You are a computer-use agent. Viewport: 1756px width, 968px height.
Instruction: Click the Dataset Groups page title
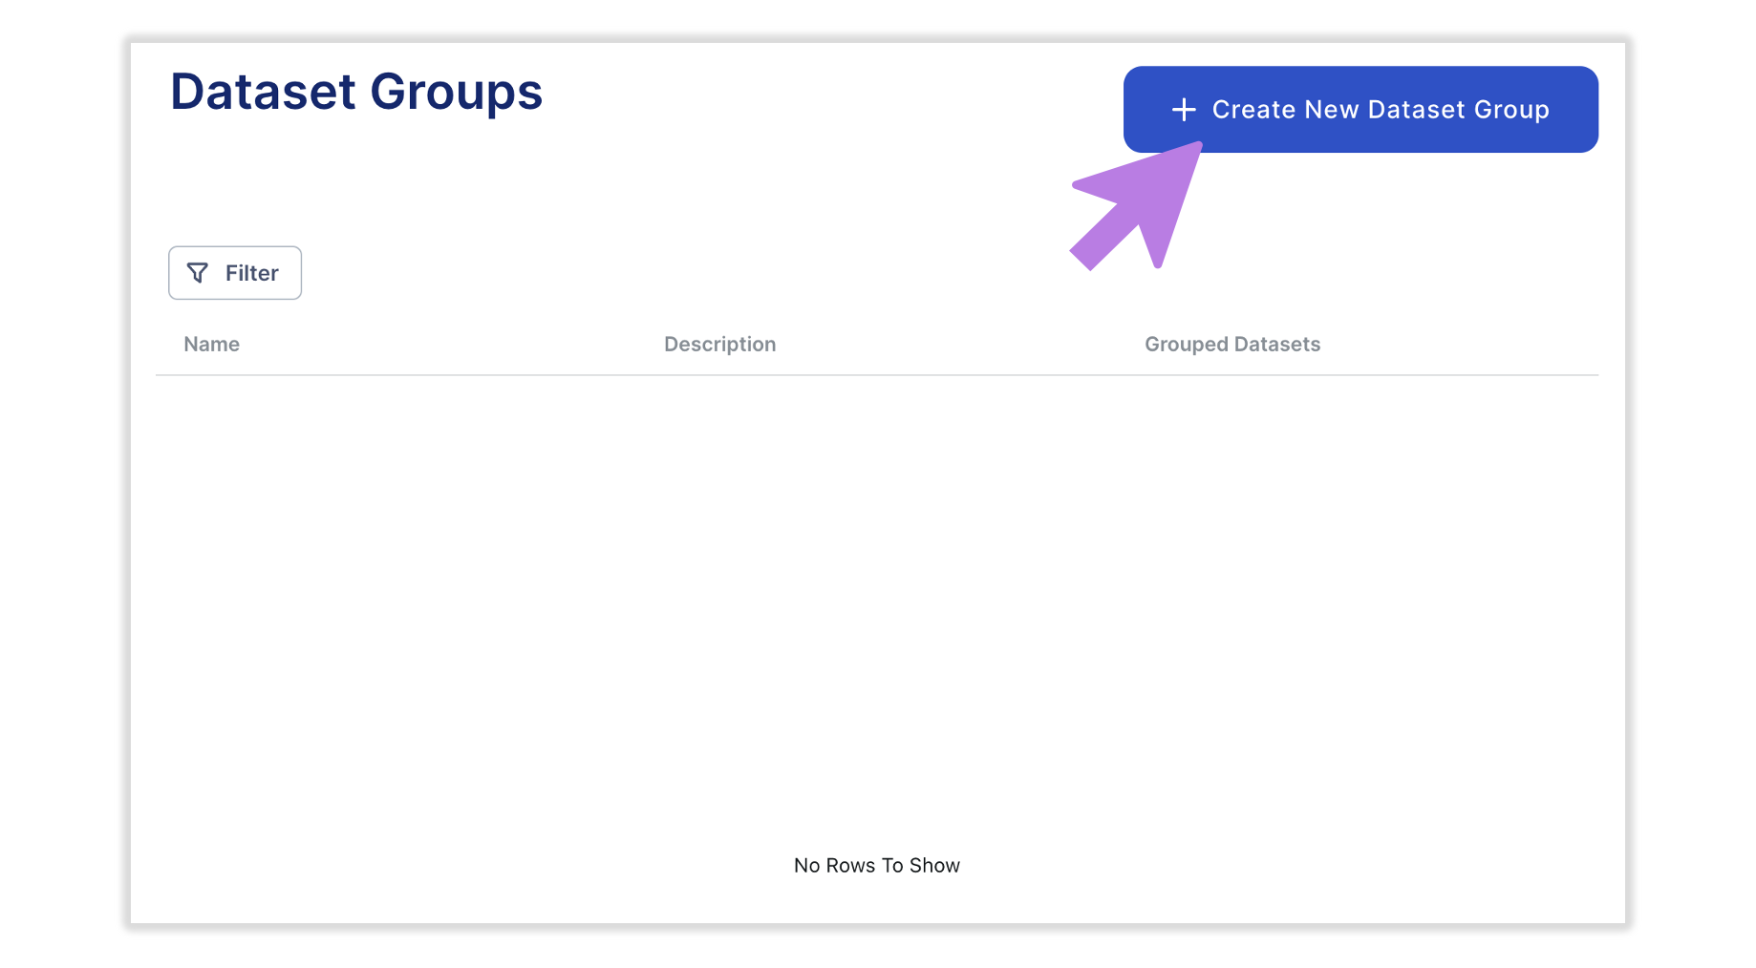[356, 93]
